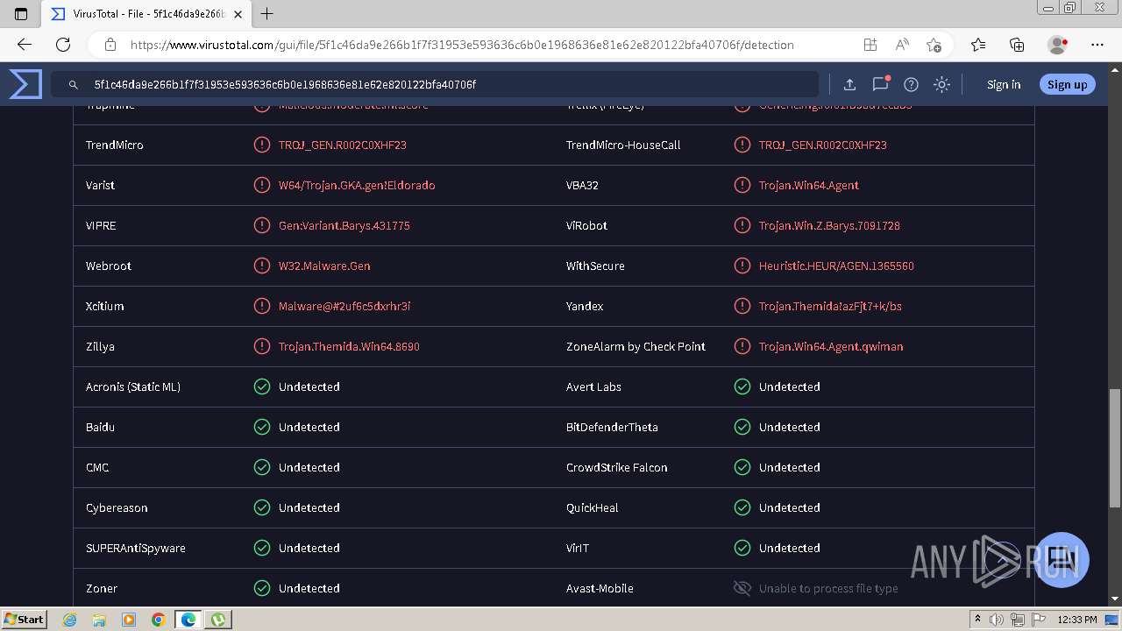Close the VirusTotal tab
This screenshot has width=1122, height=631.
pos(238,14)
